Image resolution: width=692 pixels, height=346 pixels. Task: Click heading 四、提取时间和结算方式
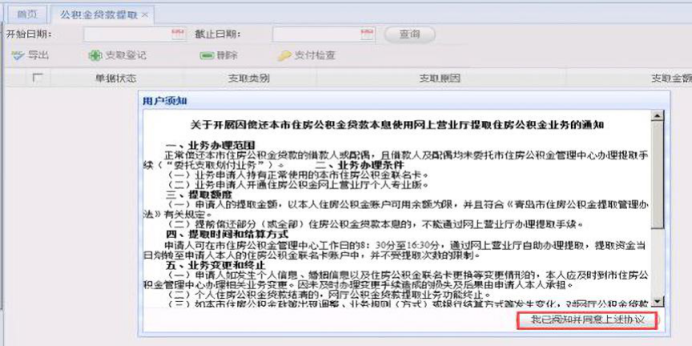point(227,234)
